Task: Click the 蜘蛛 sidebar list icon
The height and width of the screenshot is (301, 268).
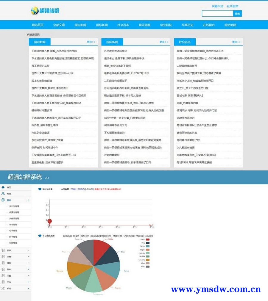Action: [x=3, y=250]
